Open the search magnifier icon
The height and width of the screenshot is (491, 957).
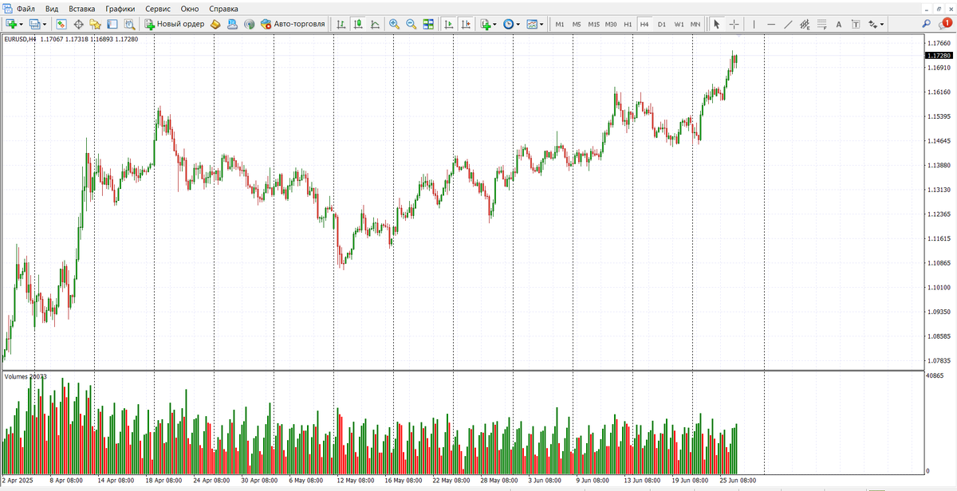[927, 24]
